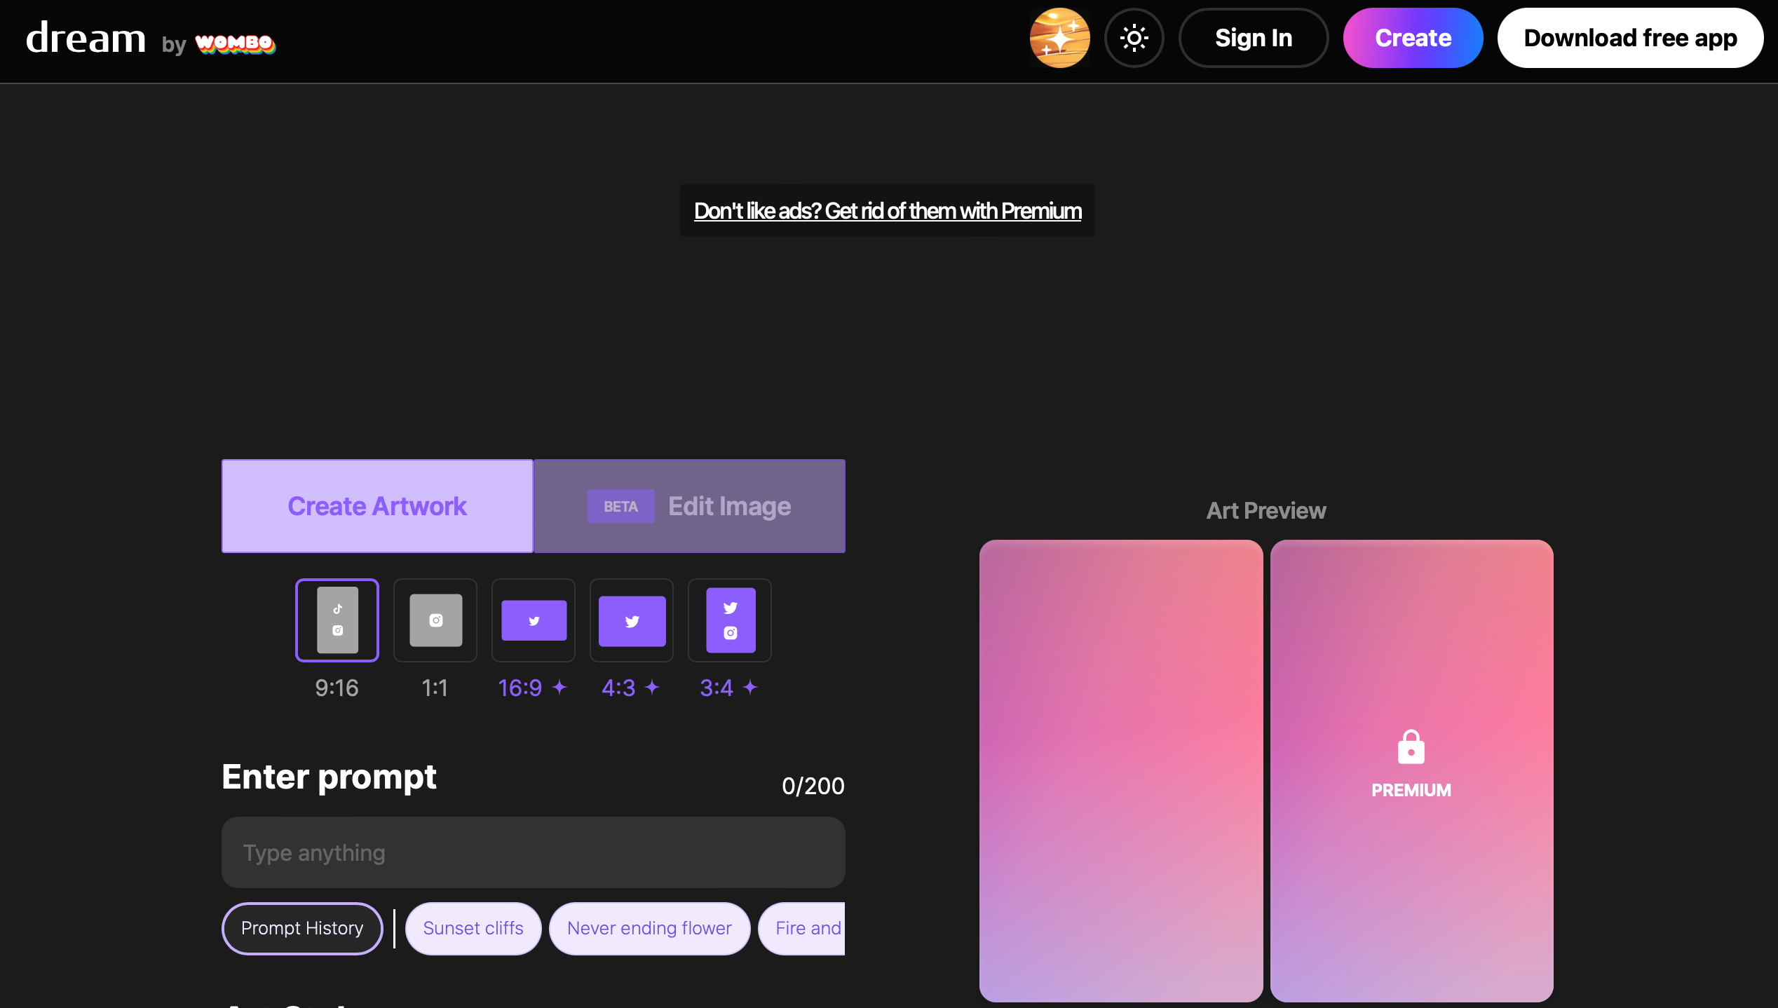Choose the 4:3 Twitter aspect ratio icon
Viewport: 1778px width, 1008px height.
(632, 620)
